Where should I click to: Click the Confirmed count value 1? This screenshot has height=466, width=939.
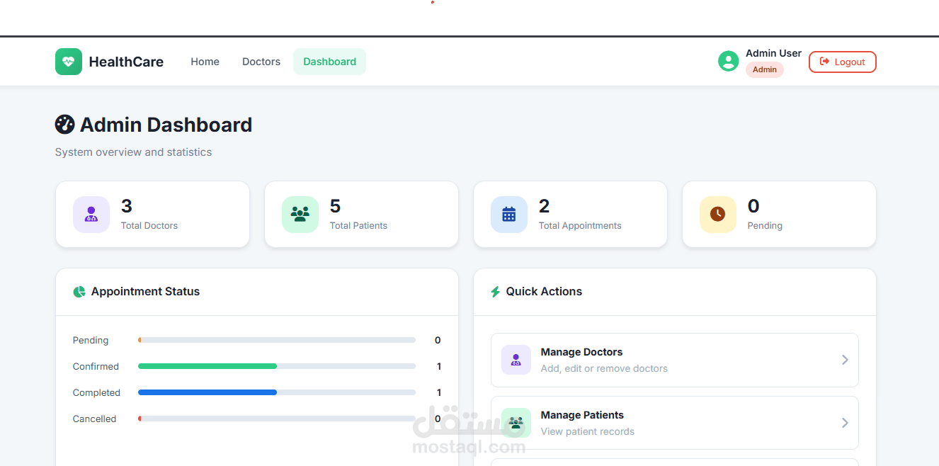tap(439, 367)
